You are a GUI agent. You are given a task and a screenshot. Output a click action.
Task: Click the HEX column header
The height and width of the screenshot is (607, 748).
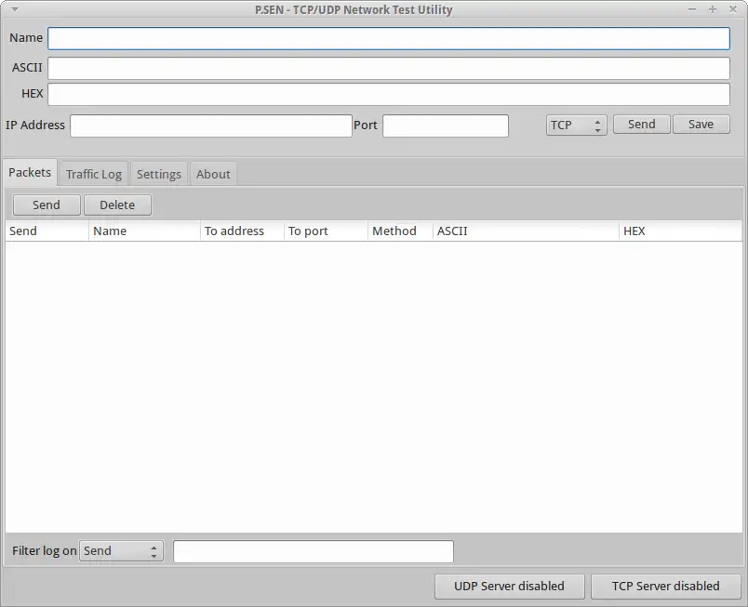[681, 231]
